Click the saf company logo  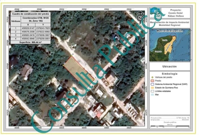[x=155, y=13]
